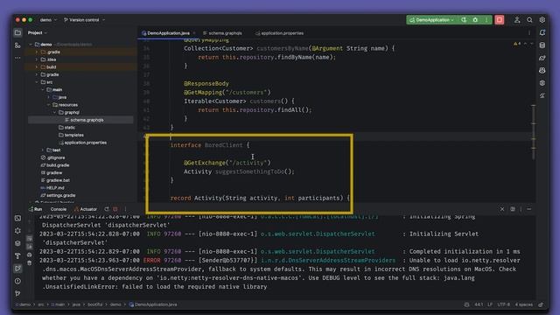Open the Gradle elephant tool window

pos(542,58)
